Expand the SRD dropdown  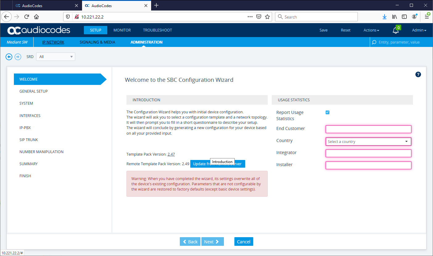point(56,57)
